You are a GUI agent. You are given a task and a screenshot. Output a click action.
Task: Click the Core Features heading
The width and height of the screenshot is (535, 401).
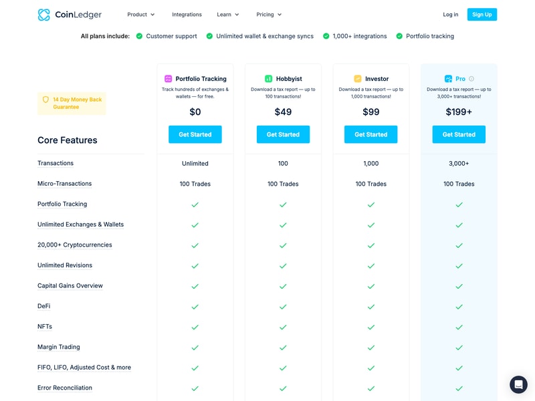tap(68, 140)
